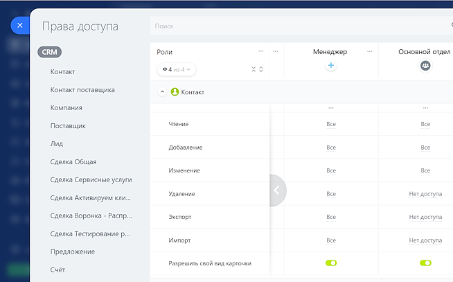The width and height of the screenshot is (453, 282).
Task: Click the Роли column header text
Action: tap(164, 52)
